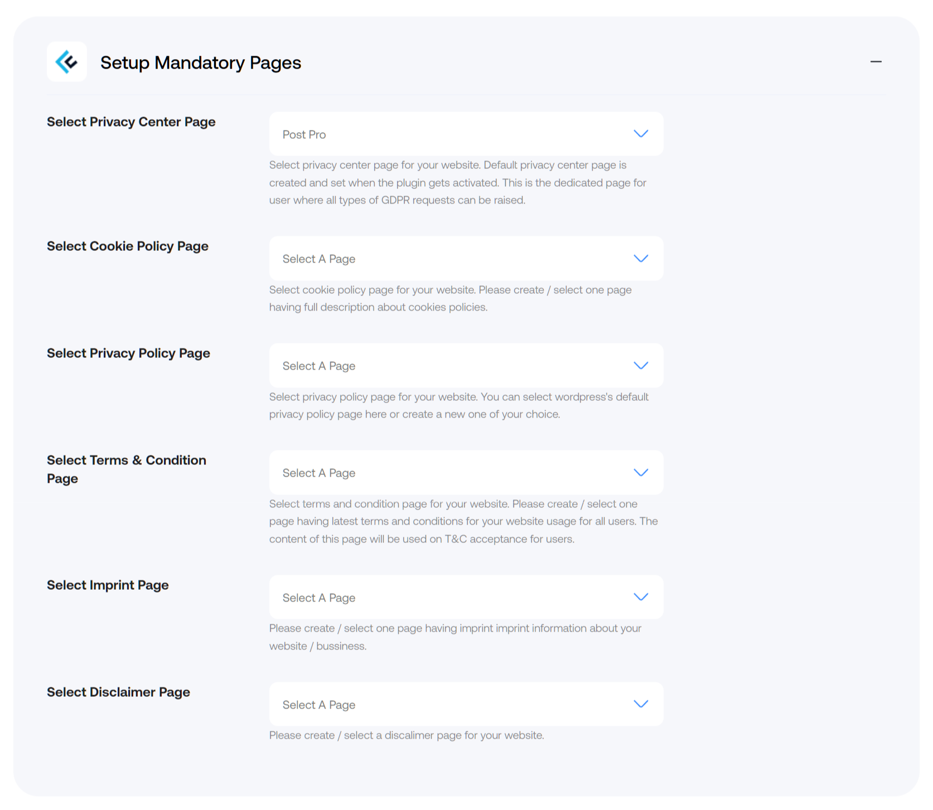Viewport: 933px width, 810px height.
Task: Click chevron of Disclaimer Page dropdown
Action: click(x=641, y=704)
